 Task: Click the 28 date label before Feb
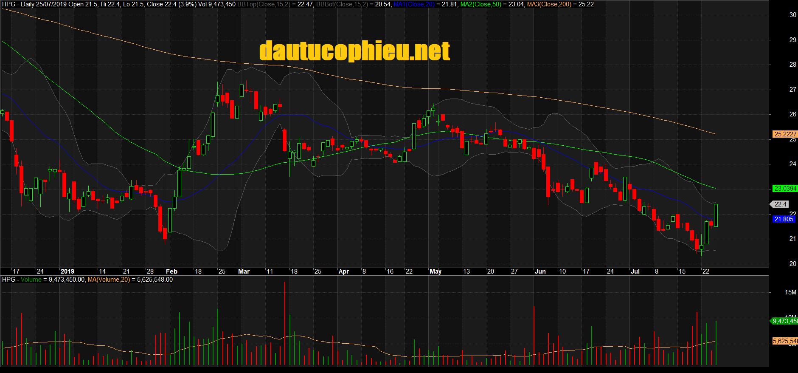pyautogui.click(x=150, y=271)
